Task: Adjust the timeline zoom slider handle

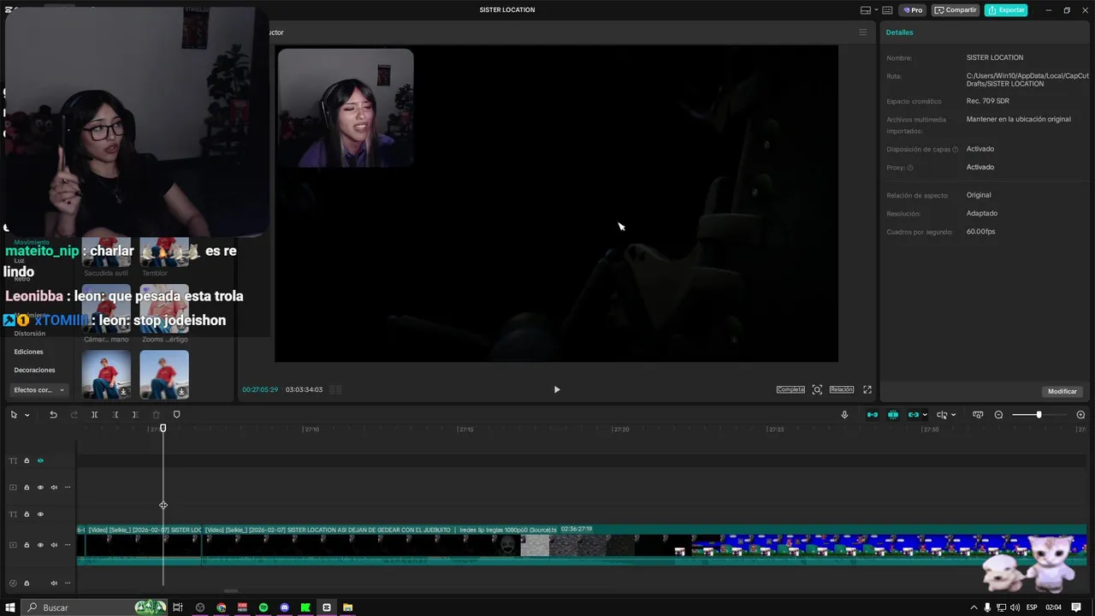Action: (1039, 415)
